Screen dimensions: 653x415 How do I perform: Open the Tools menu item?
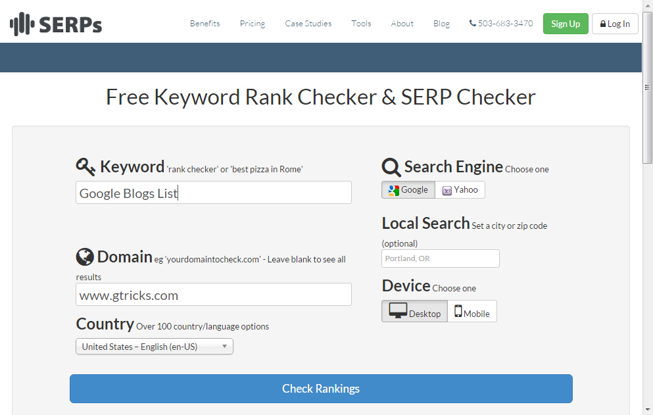[x=361, y=24]
